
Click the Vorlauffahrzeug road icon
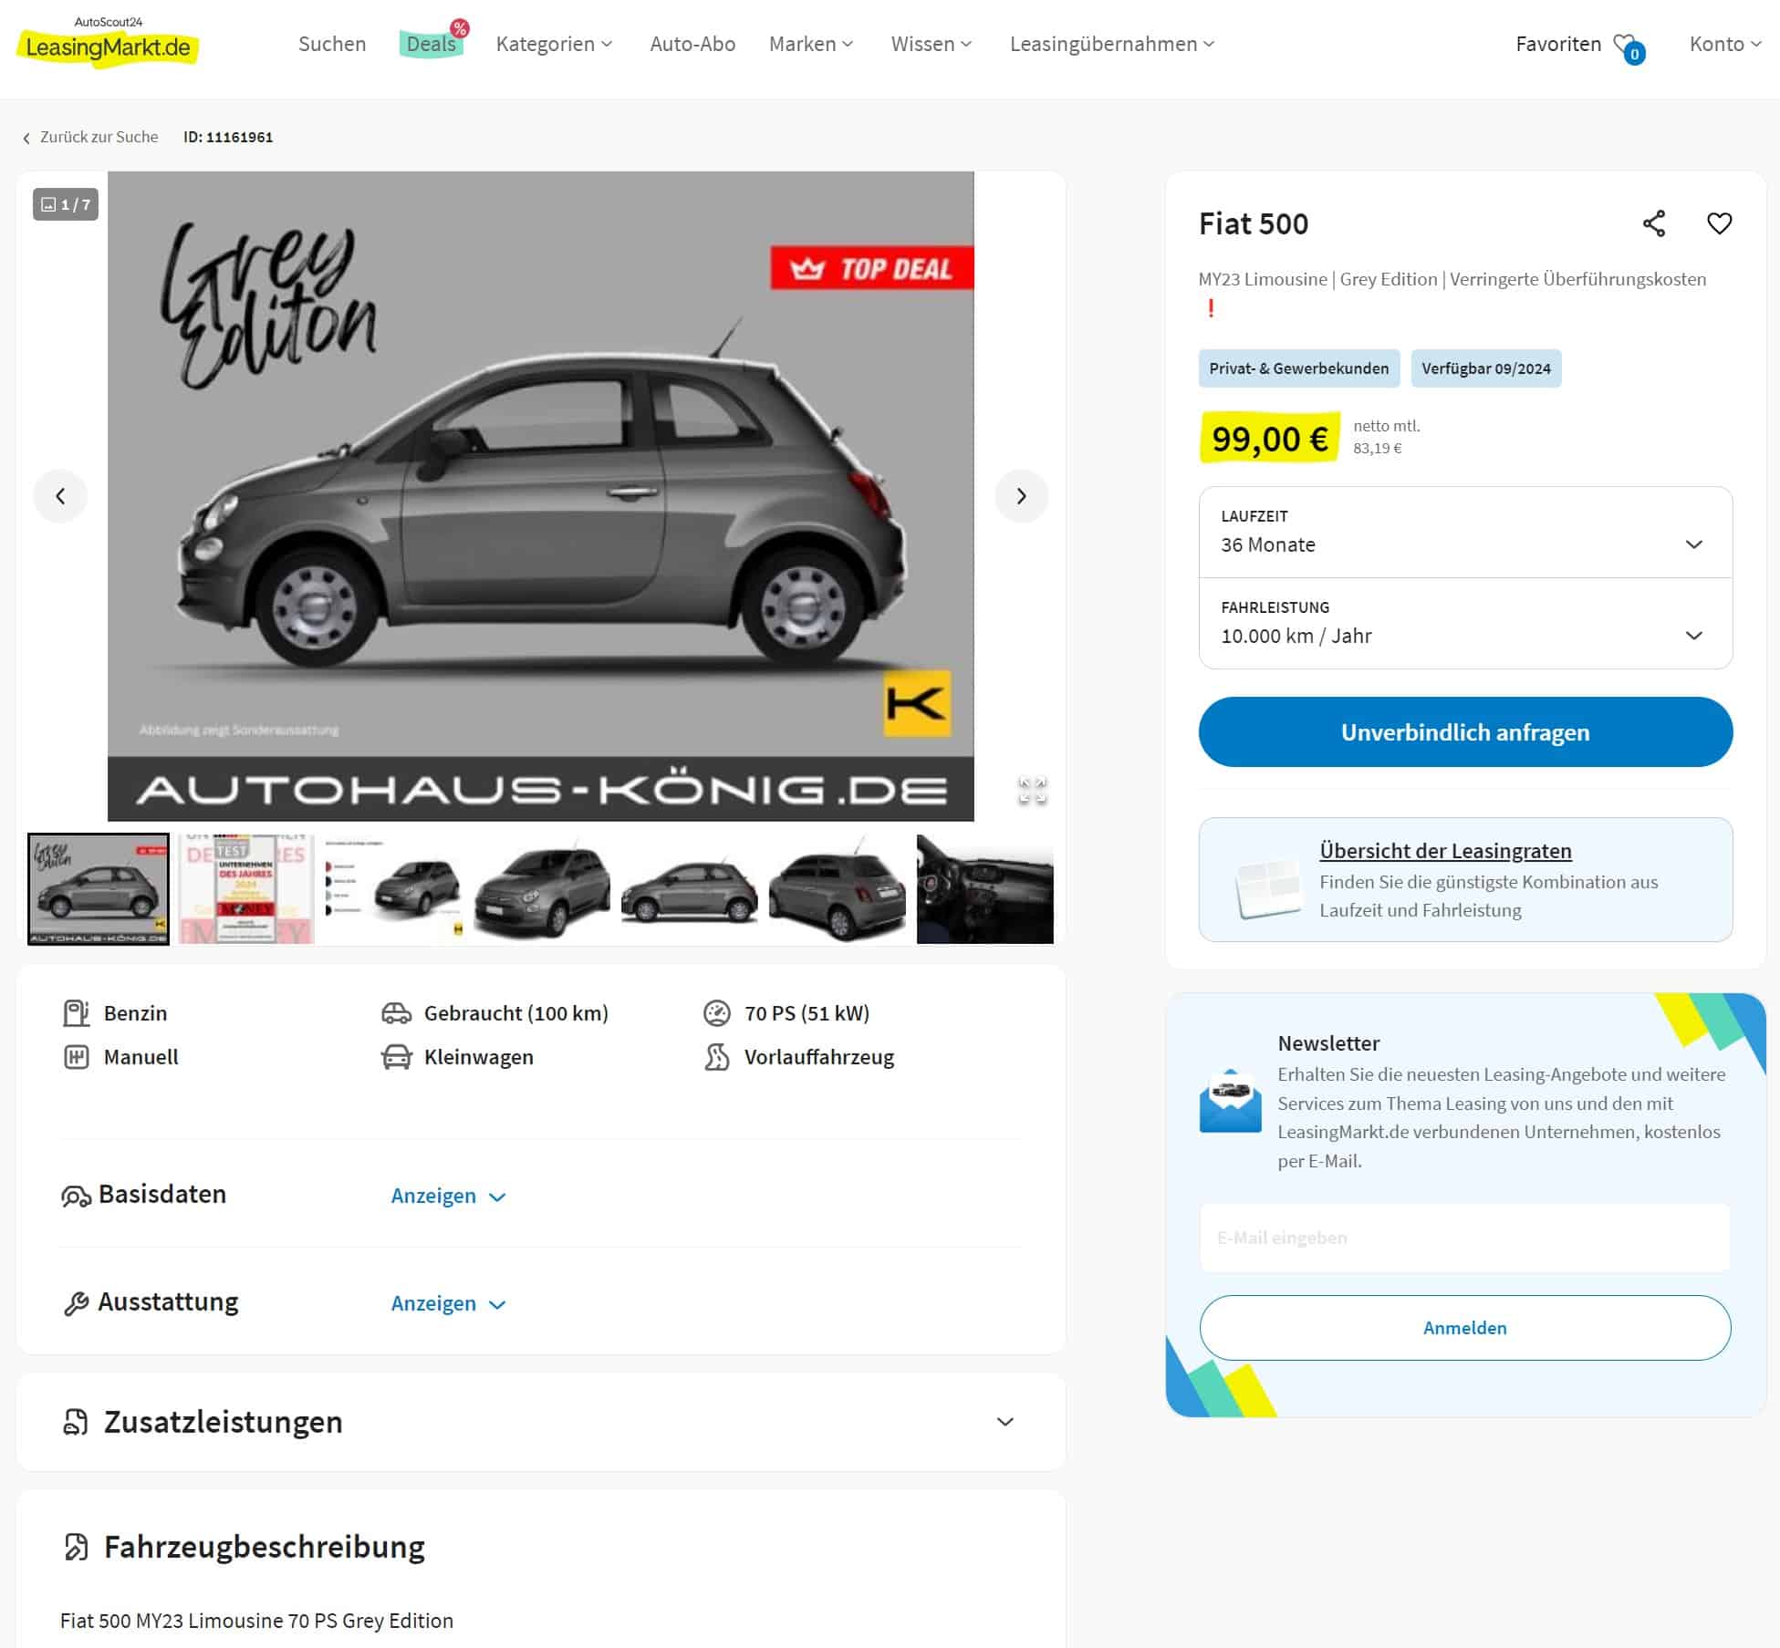pos(717,1057)
